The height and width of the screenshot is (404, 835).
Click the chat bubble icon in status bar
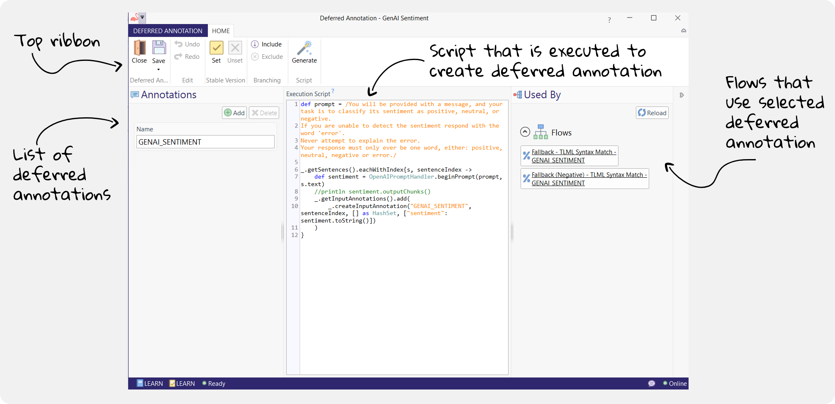pyautogui.click(x=651, y=383)
